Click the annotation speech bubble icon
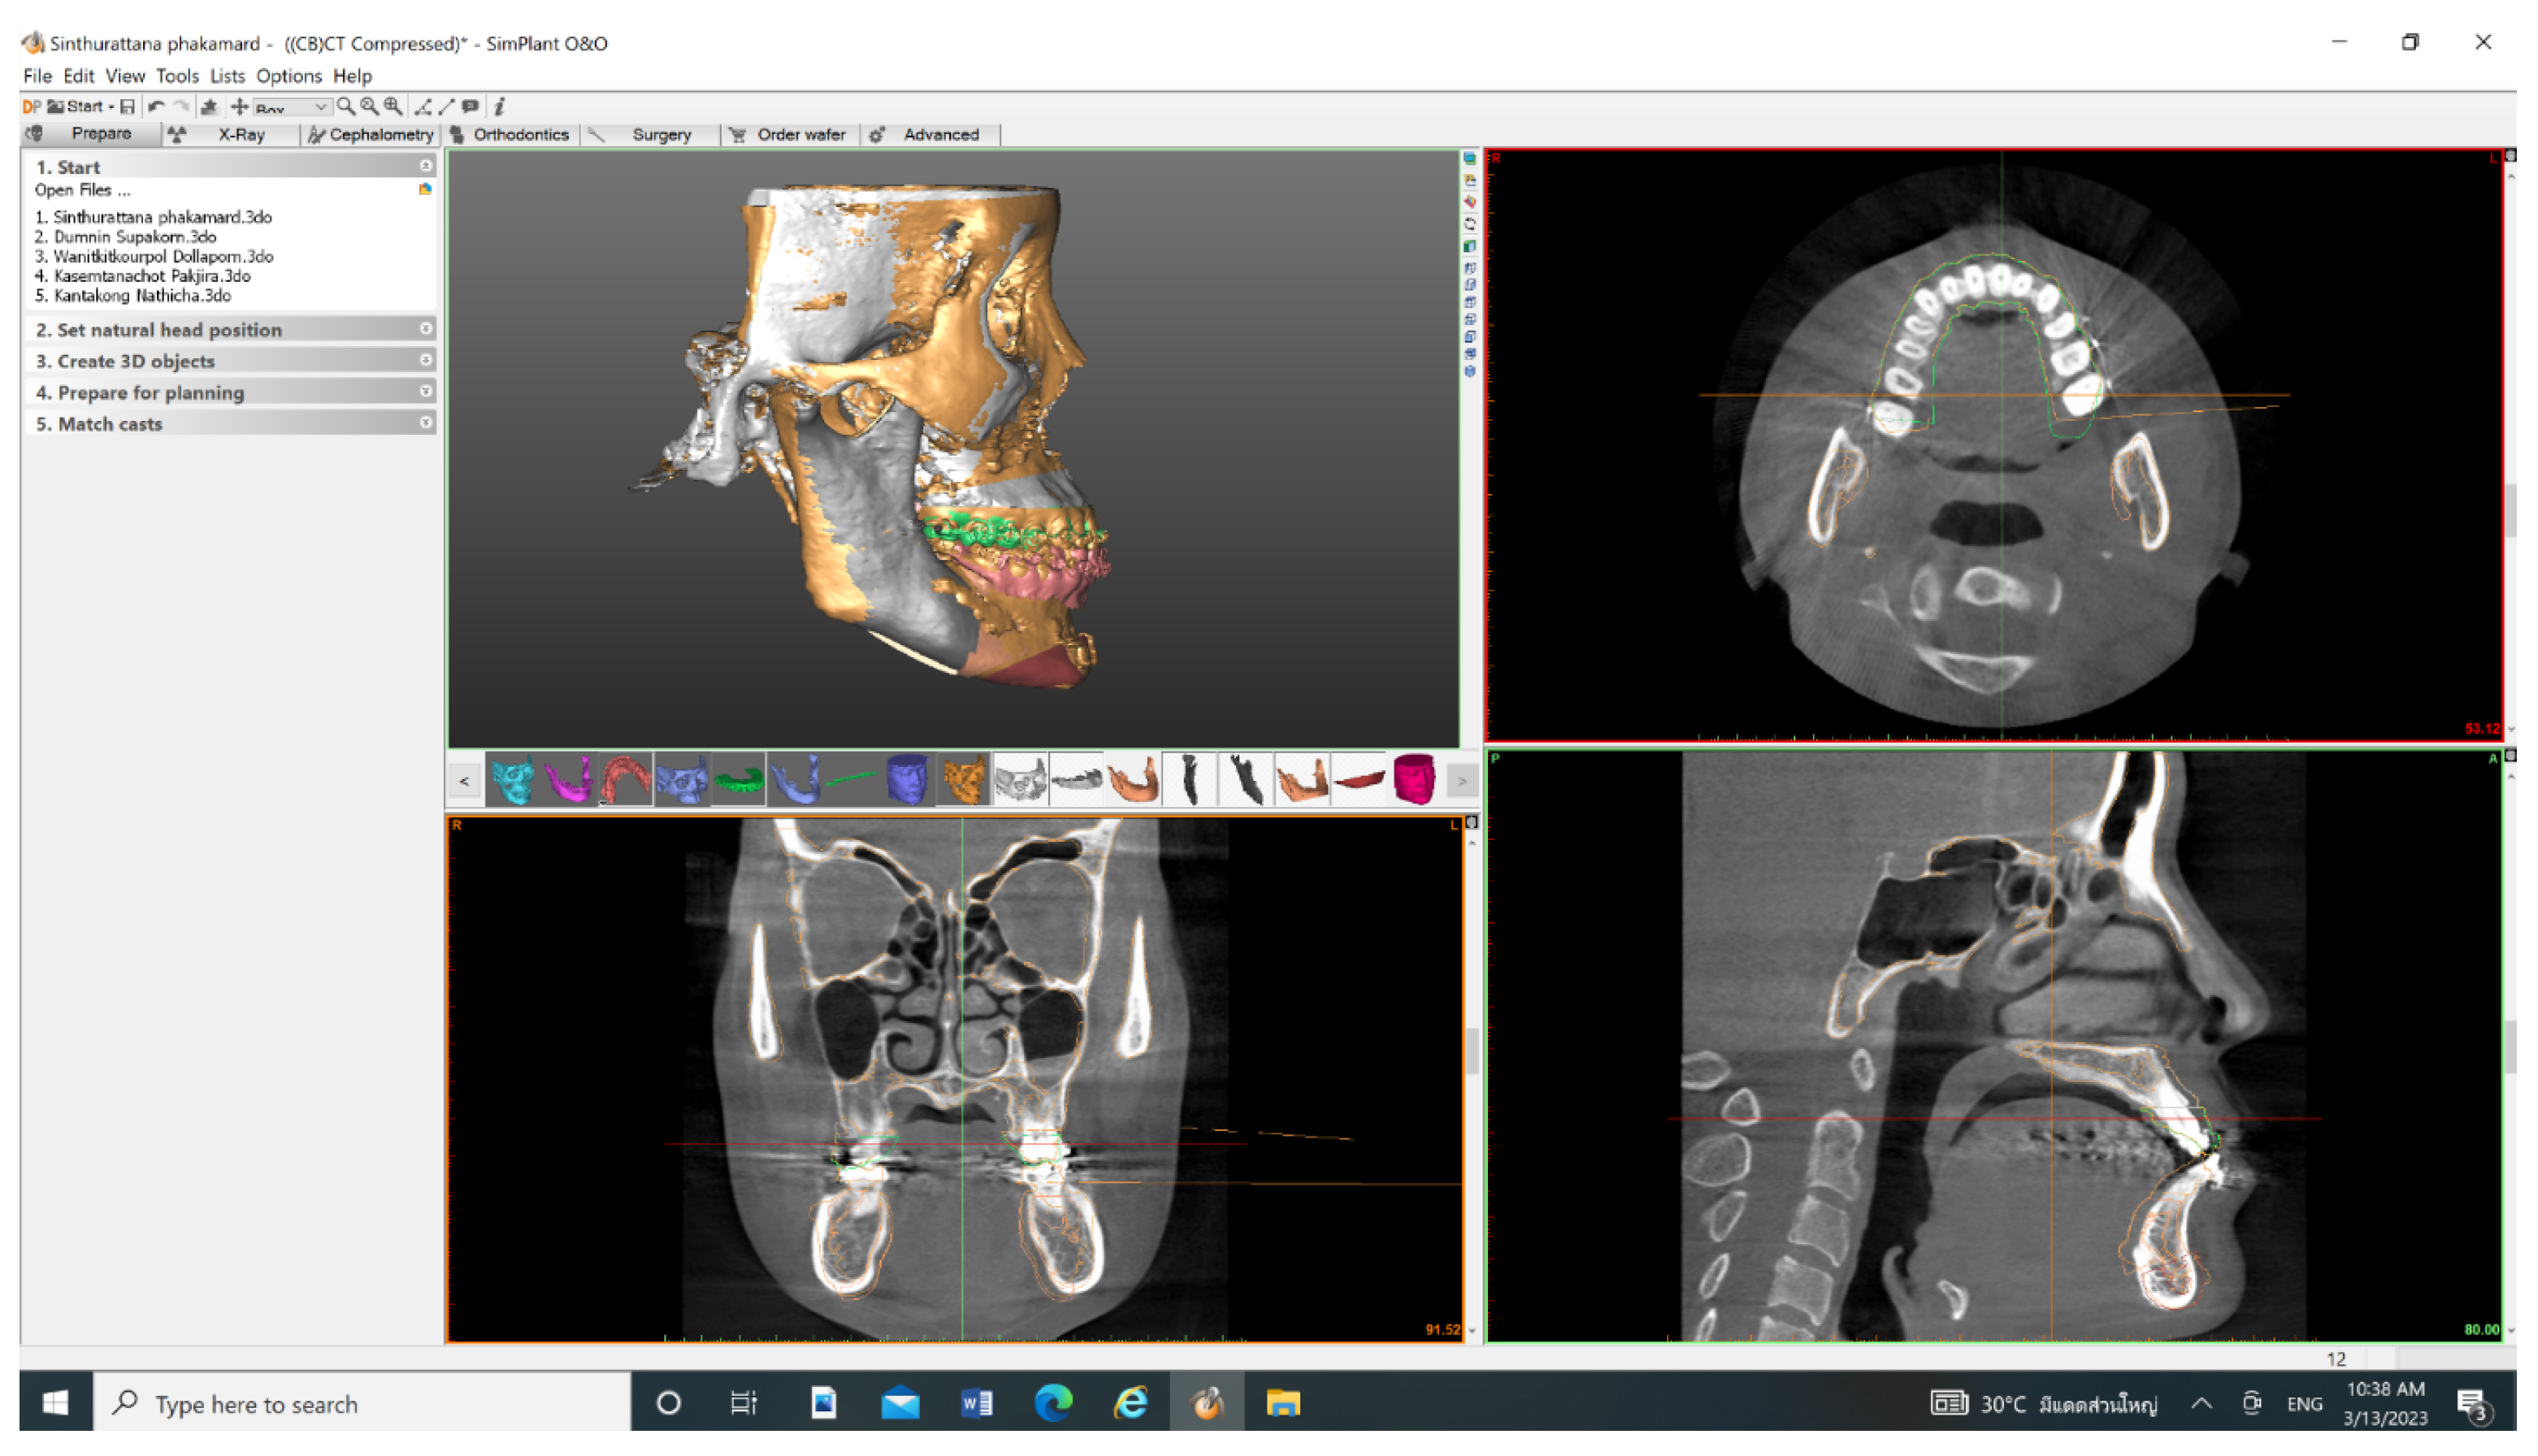2538x1456 pixels. pos(471,106)
